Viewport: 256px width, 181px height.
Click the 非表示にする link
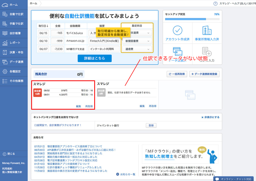coord(210,117)
